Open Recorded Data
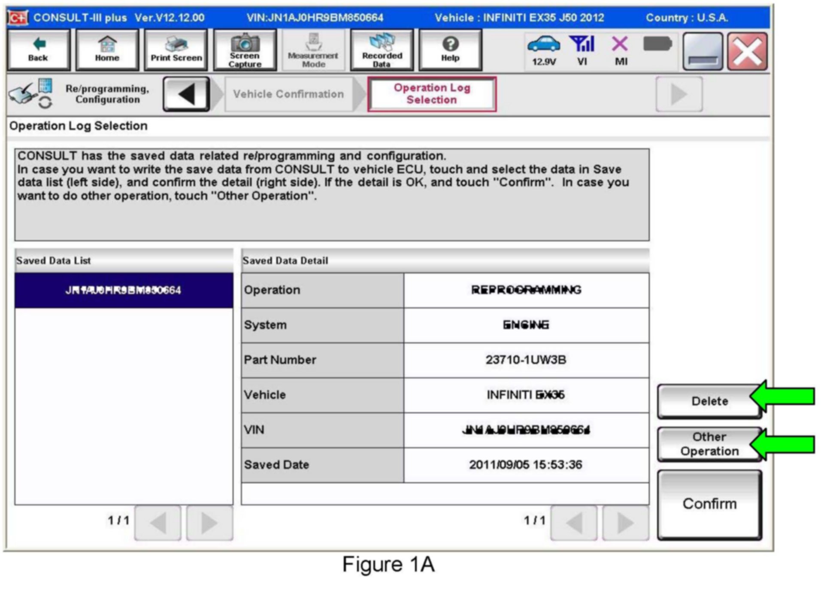 [382, 50]
